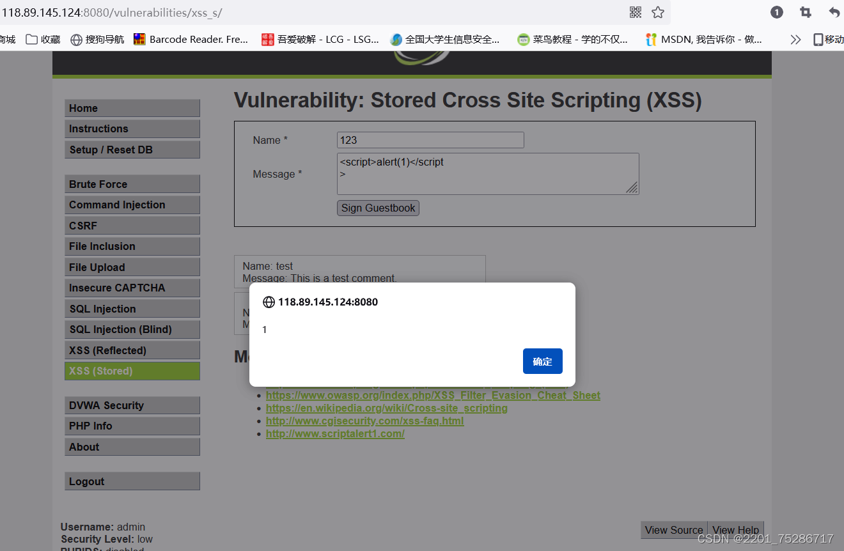Click the QR code icon in address bar
The width and height of the screenshot is (844, 551).
636,12
